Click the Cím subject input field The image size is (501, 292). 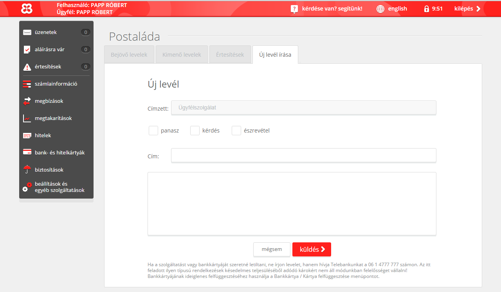(303, 155)
